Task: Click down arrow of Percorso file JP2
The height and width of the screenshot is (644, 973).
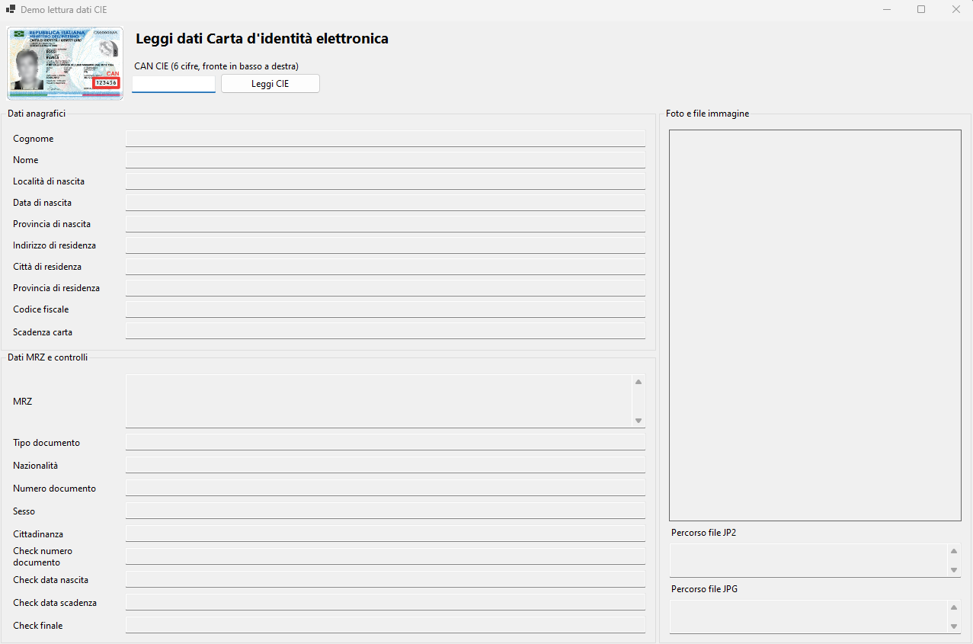Action: click(953, 570)
